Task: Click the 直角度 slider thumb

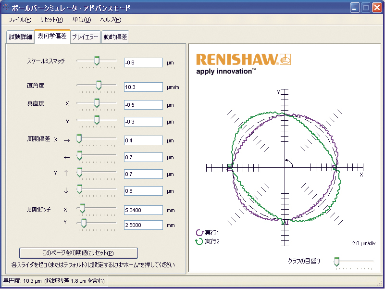Action: tap(99, 85)
